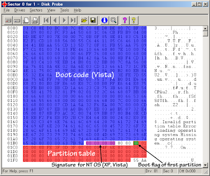Click ASCII text 'ng system.Missin'
210x176 pixels.
tap(176, 135)
